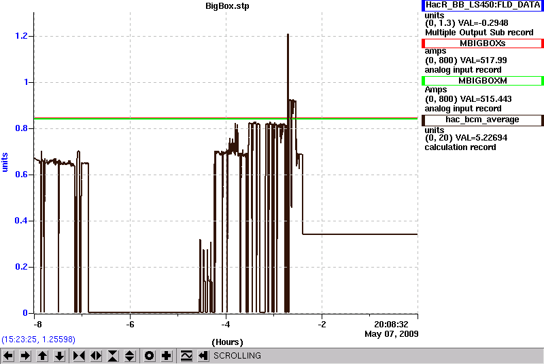The height and width of the screenshot is (364, 544).
Task: Click the return-to-scrolling arrow icon
Action: (x=203, y=356)
